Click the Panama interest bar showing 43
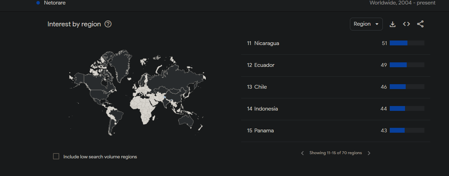 point(407,130)
